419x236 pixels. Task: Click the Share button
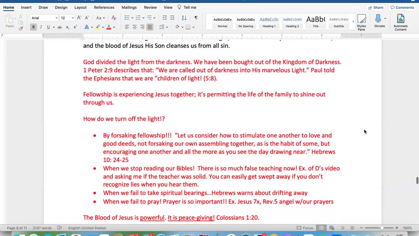pos(376,7)
